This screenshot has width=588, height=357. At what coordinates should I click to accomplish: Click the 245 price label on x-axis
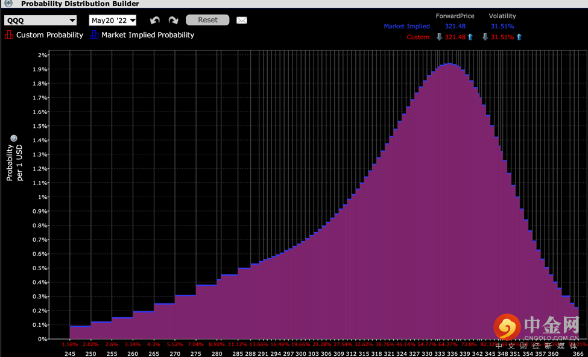coord(70,353)
